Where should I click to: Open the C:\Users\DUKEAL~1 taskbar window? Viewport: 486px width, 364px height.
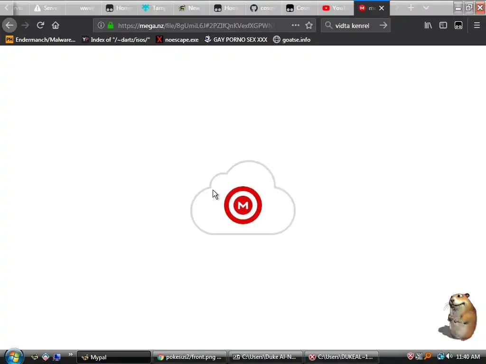[342, 357]
